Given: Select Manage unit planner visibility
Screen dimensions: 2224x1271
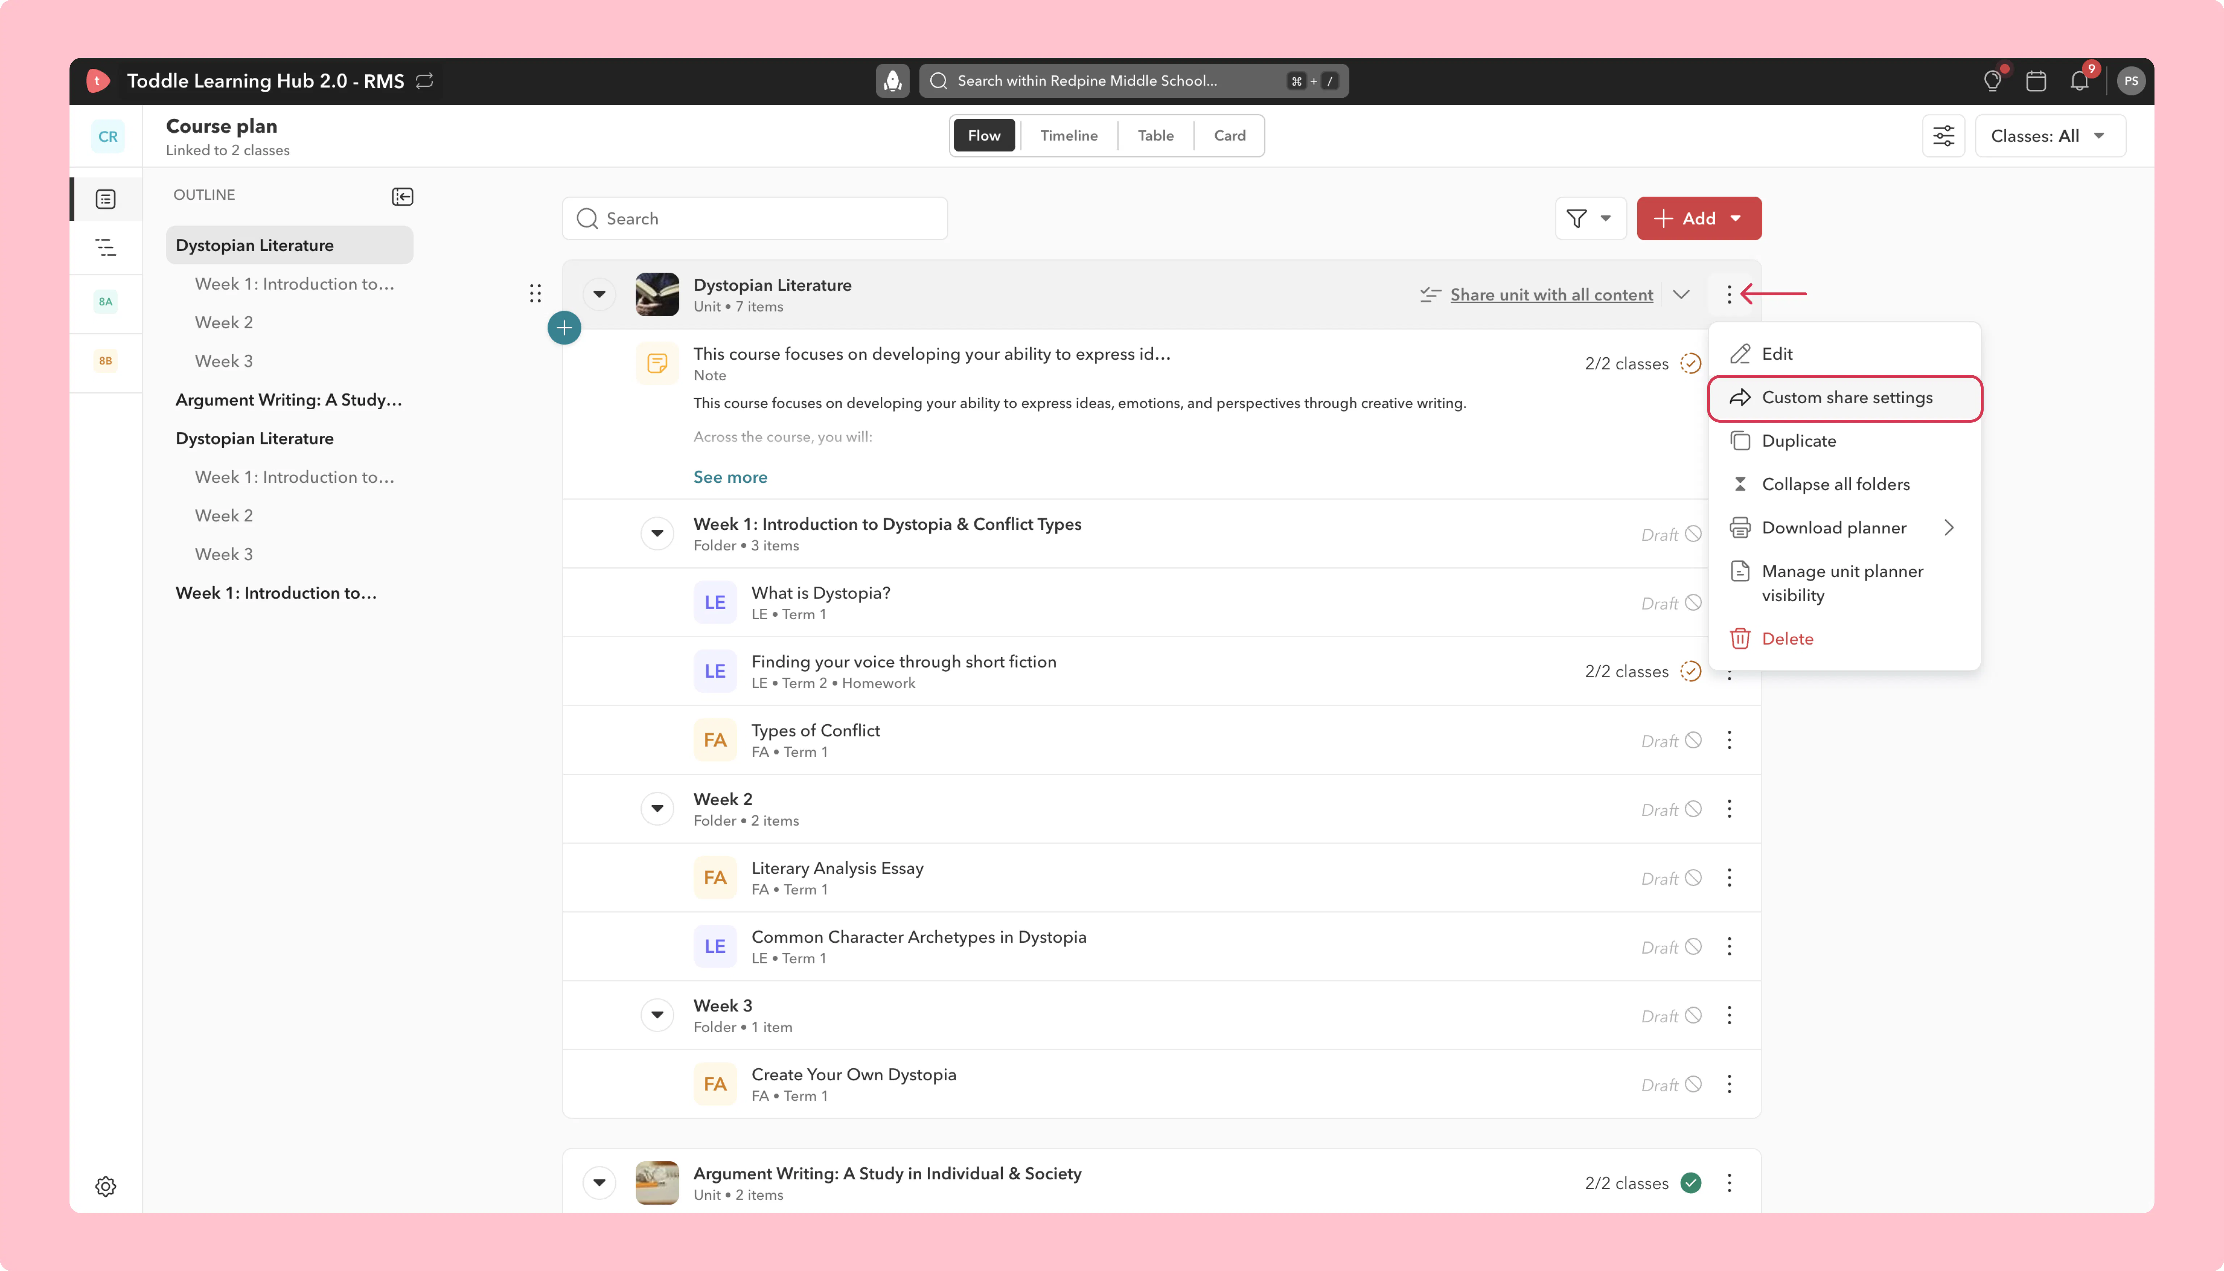Looking at the screenshot, I should click(x=1844, y=583).
